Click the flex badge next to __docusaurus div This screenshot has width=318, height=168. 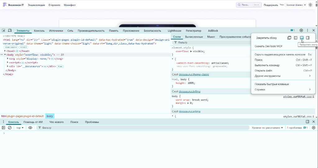tap(60, 66)
